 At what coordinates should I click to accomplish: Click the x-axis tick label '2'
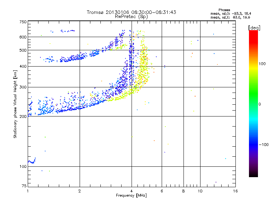coord(80,191)
